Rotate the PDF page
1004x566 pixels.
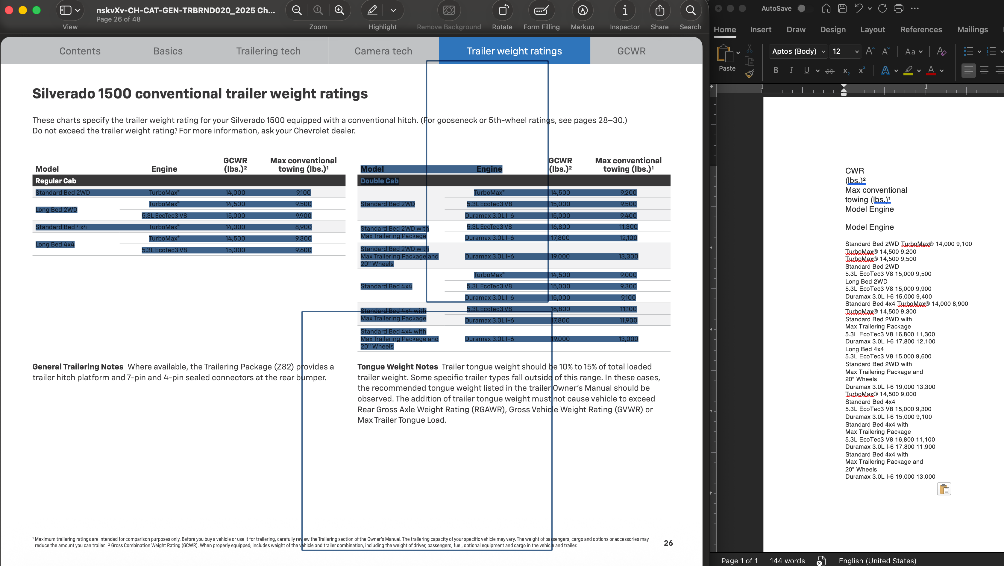click(502, 10)
